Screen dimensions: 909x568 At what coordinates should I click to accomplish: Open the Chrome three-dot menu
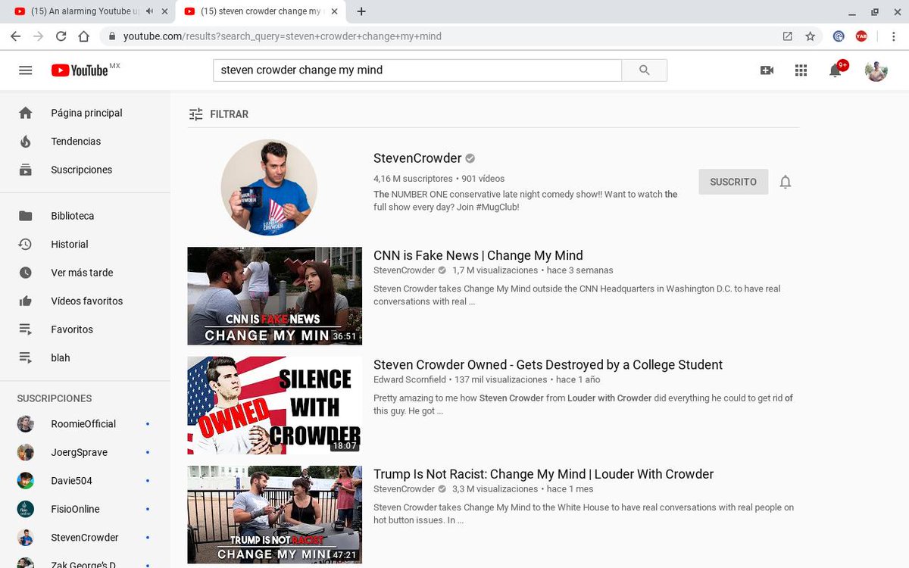click(892, 36)
